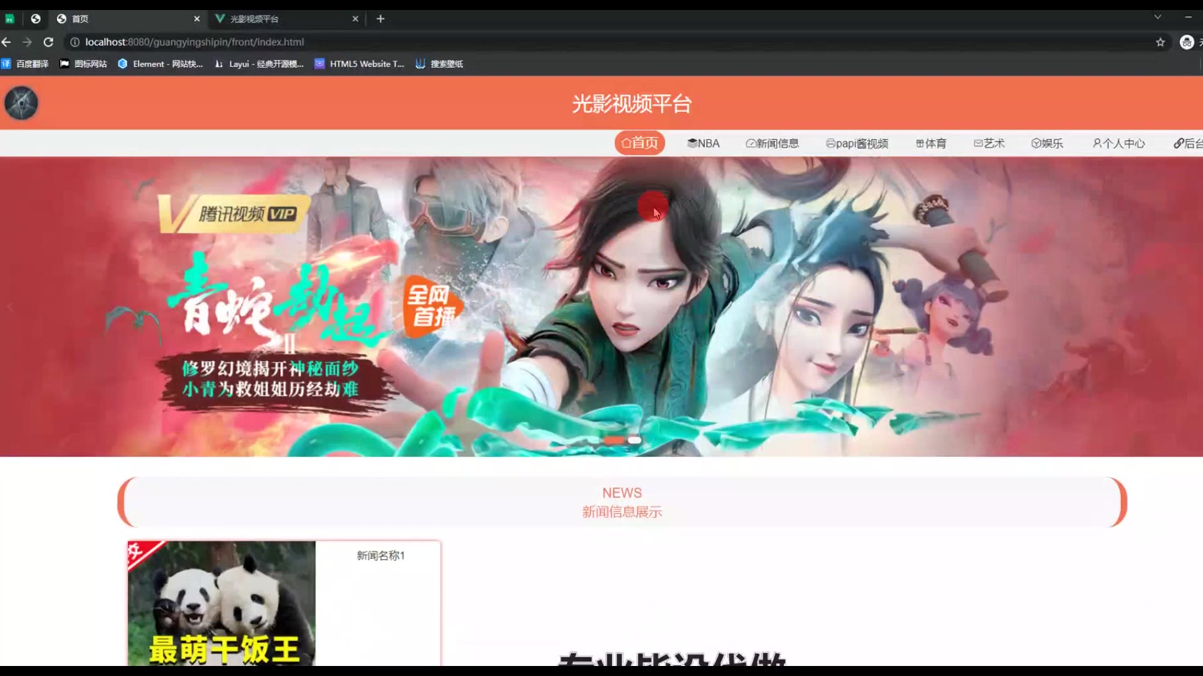Screen dimensions: 1203x676
Task: Open the 首页 nav item
Action: pyautogui.click(x=639, y=143)
